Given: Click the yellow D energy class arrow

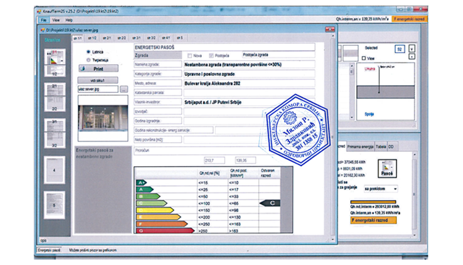Looking at the screenshot, I should (x=155, y=210).
